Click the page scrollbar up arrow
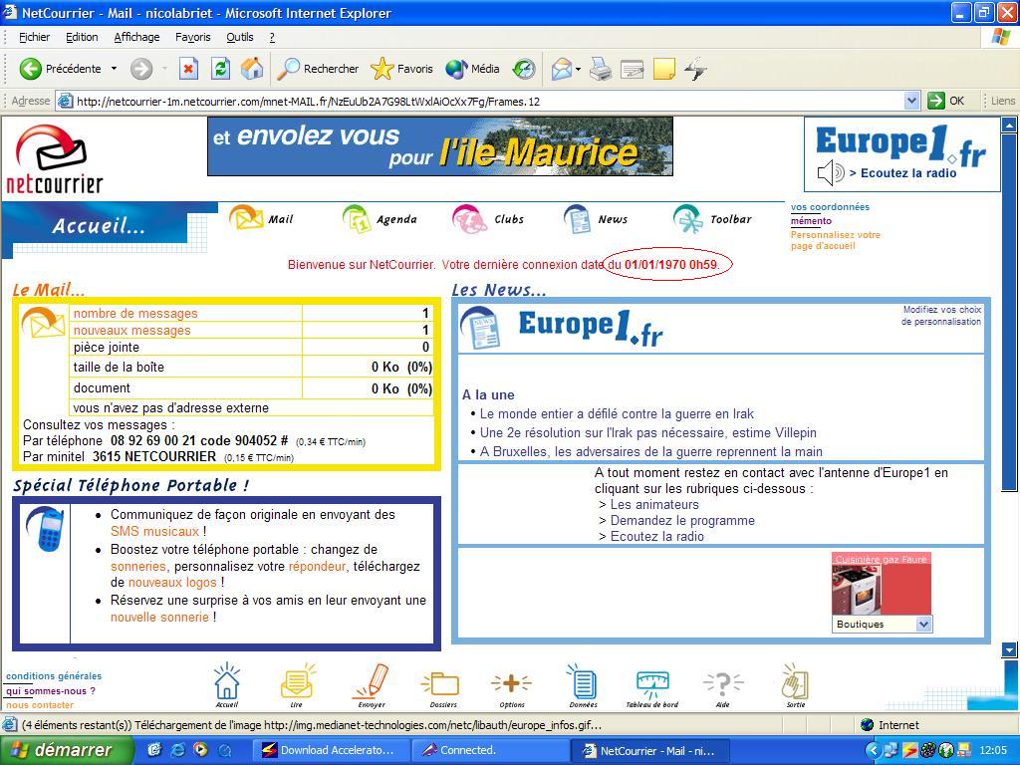This screenshot has height=765, width=1020. 1009,125
